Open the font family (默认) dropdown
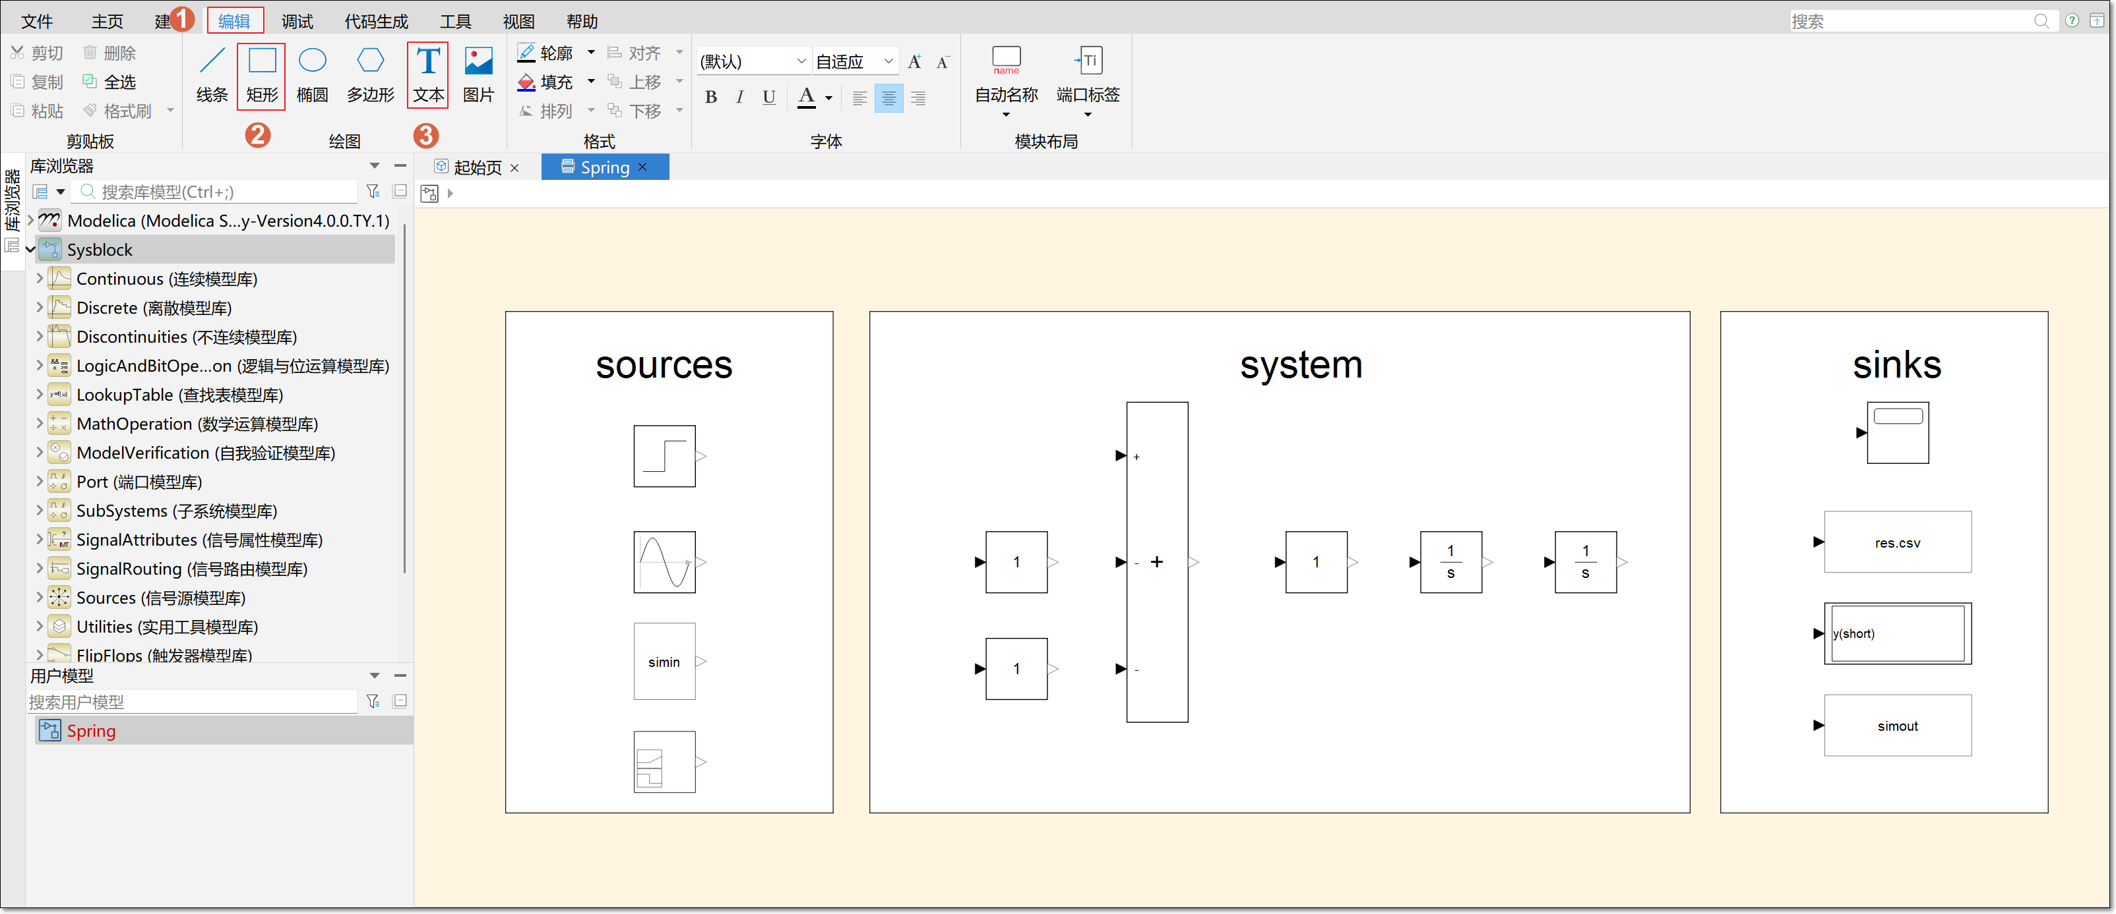 pyautogui.click(x=753, y=61)
